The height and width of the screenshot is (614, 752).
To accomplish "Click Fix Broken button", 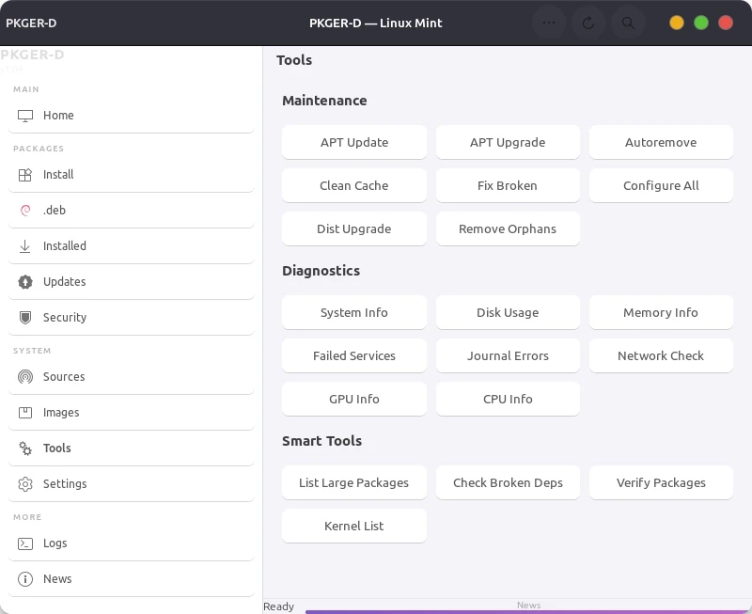I will (x=508, y=185).
